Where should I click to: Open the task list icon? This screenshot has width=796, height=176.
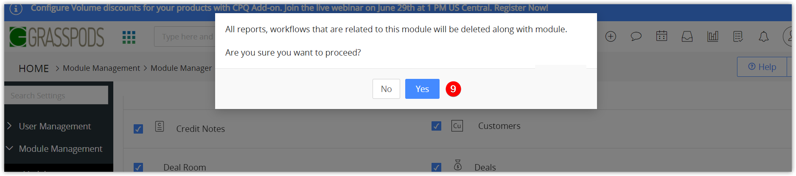(x=738, y=36)
